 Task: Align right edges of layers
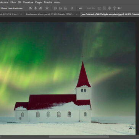[40, 8]
